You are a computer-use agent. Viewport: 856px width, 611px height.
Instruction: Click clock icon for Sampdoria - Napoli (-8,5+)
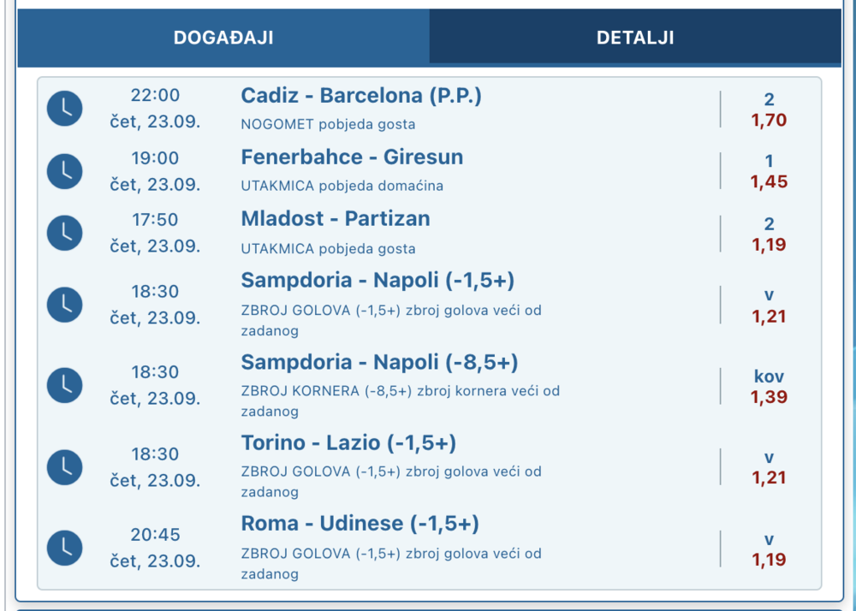coord(65,385)
